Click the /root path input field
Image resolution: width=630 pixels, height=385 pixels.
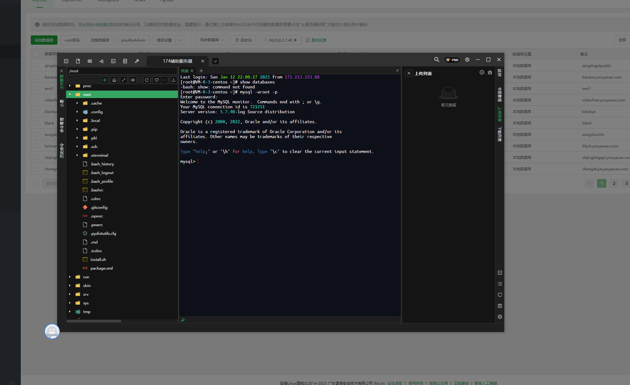pos(121,71)
